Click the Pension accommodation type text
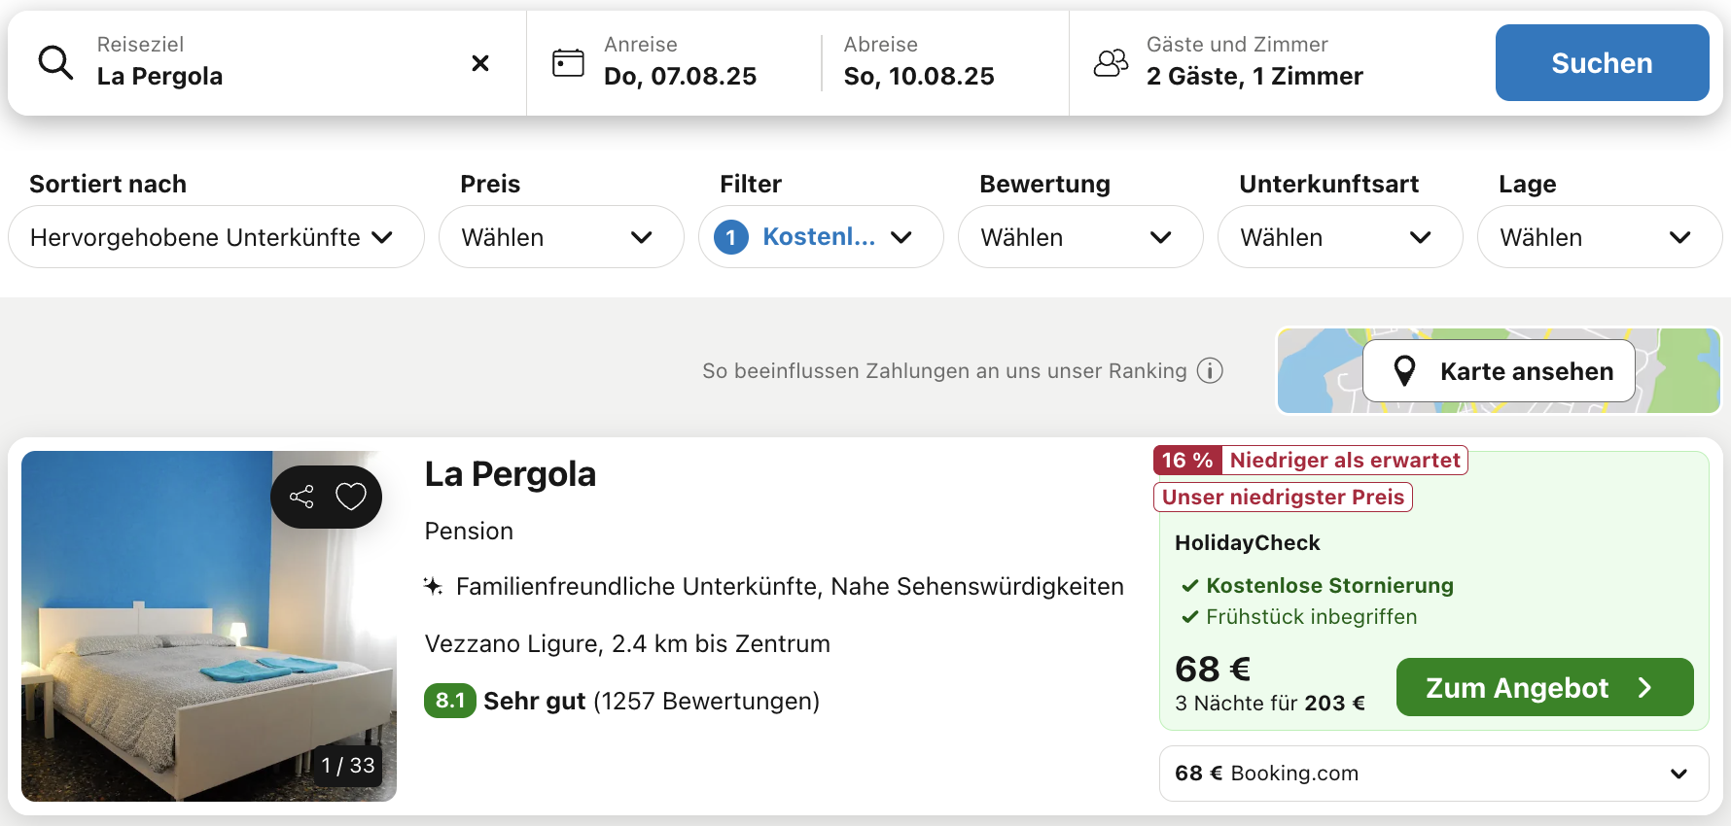 tap(469, 532)
